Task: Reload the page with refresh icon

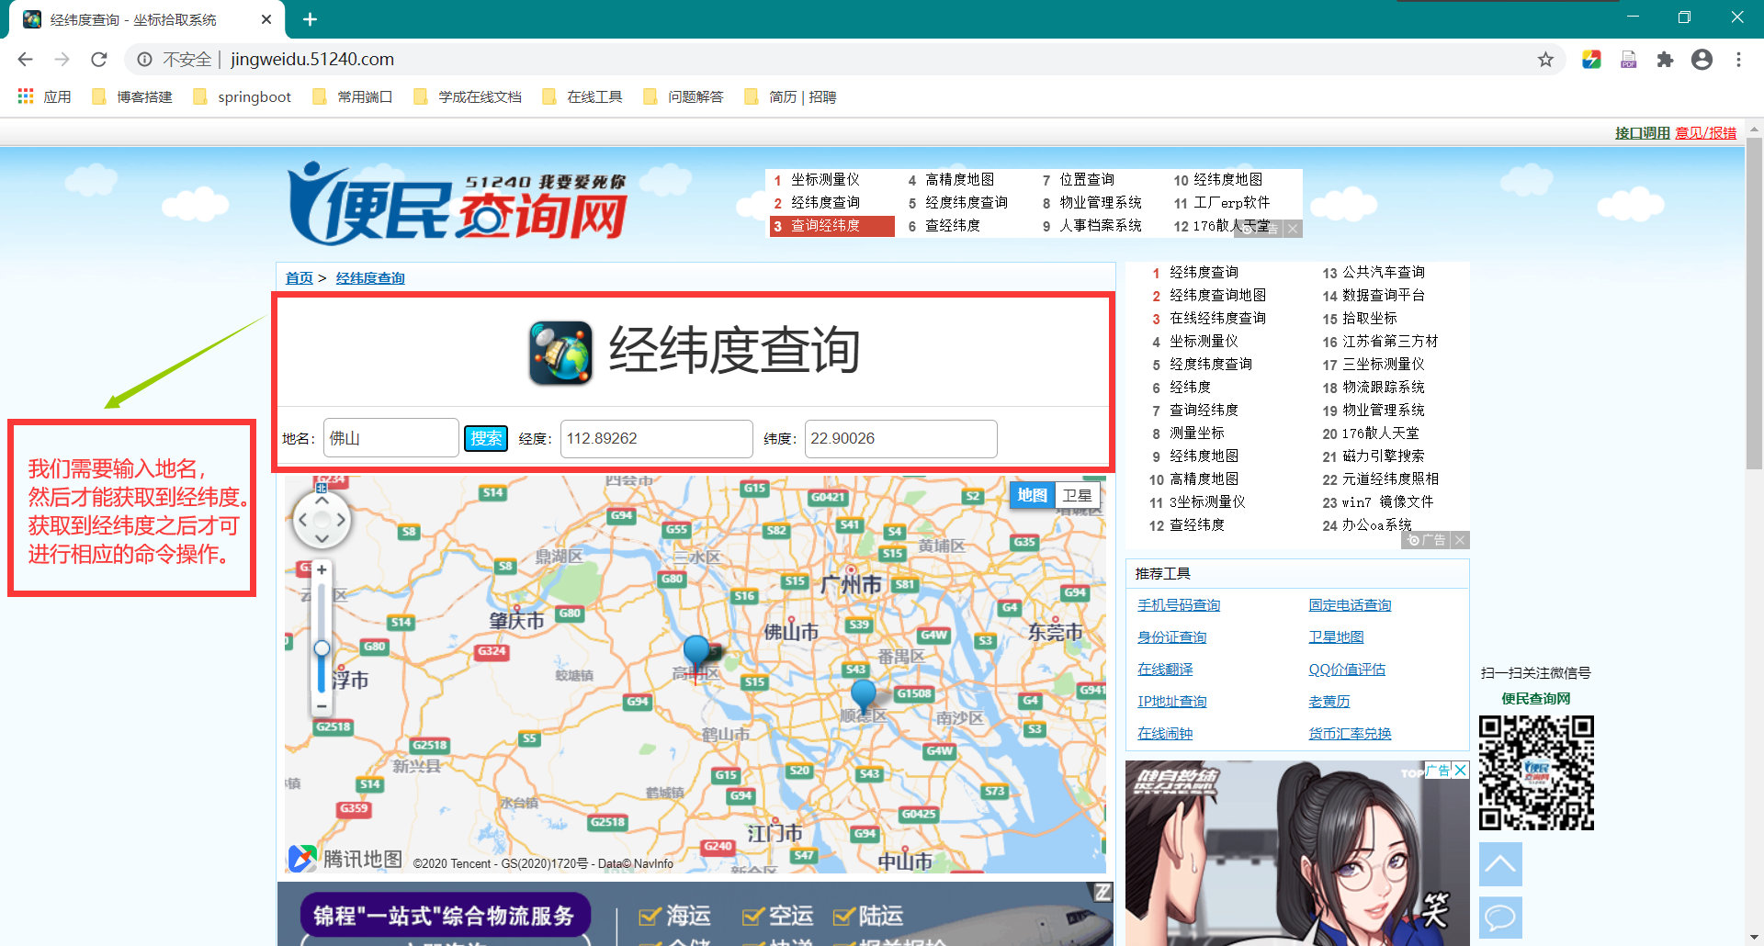Action: coord(99,60)
